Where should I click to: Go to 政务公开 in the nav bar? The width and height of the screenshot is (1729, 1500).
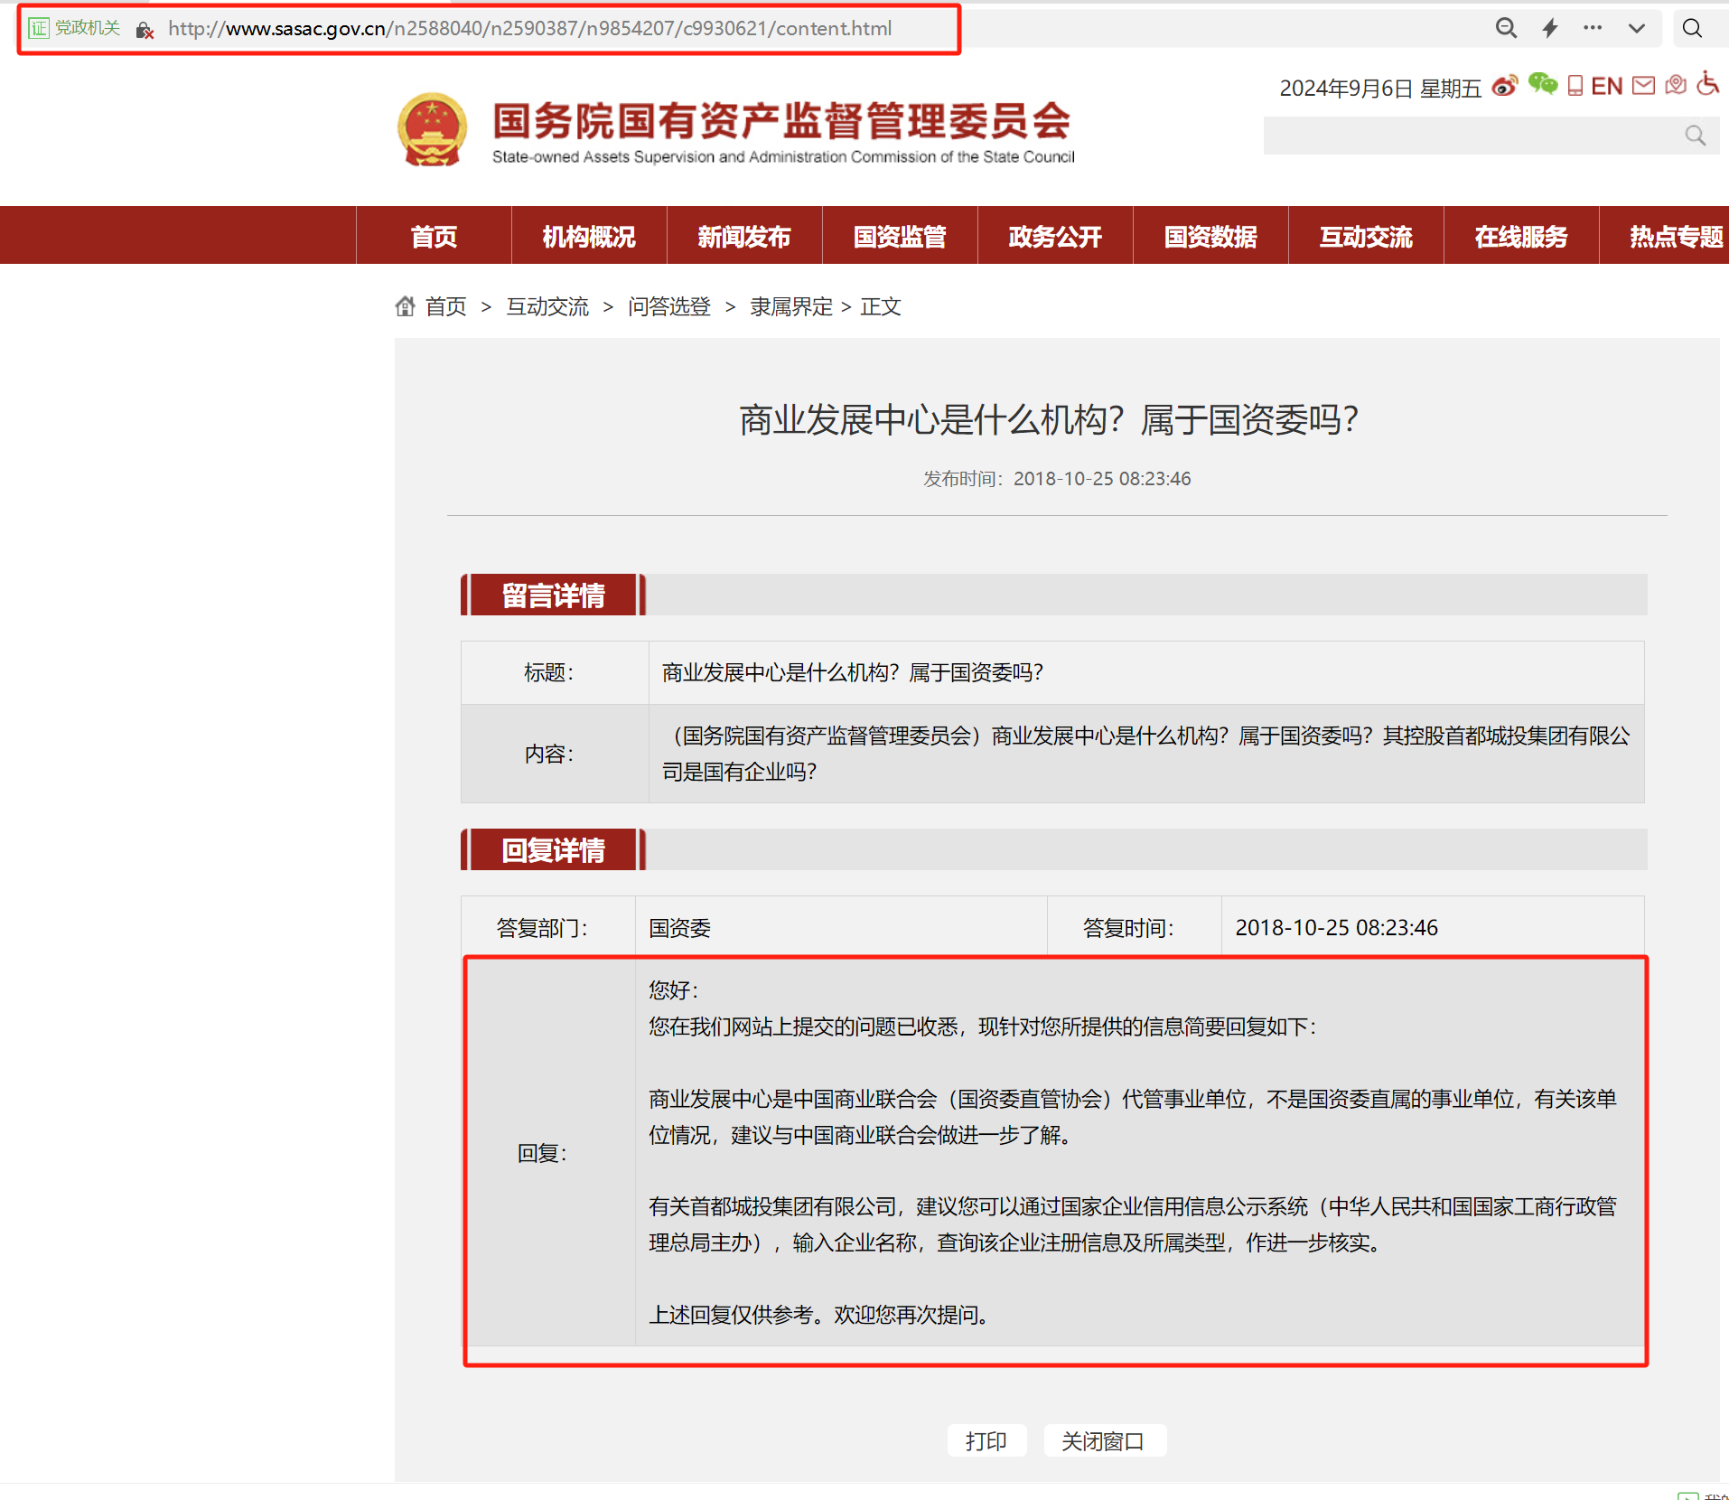pyautogui.click(x=1054, y=236)
